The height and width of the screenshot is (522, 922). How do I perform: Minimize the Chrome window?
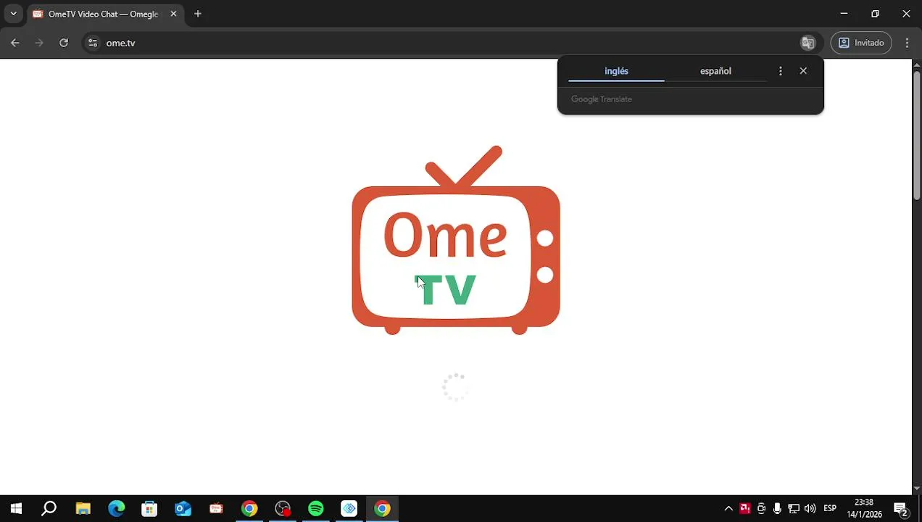pos(844,14)
